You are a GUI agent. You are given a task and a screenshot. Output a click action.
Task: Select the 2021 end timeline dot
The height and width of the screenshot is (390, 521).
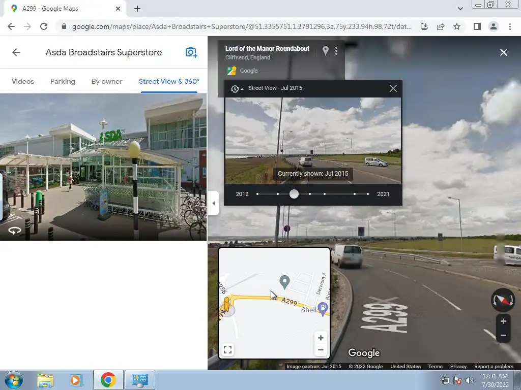(368, 194)
